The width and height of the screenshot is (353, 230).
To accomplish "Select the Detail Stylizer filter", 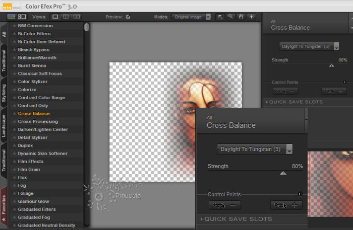I will point(33,137).
